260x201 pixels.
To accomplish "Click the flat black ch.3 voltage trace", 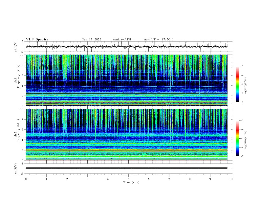I will 126,168.
